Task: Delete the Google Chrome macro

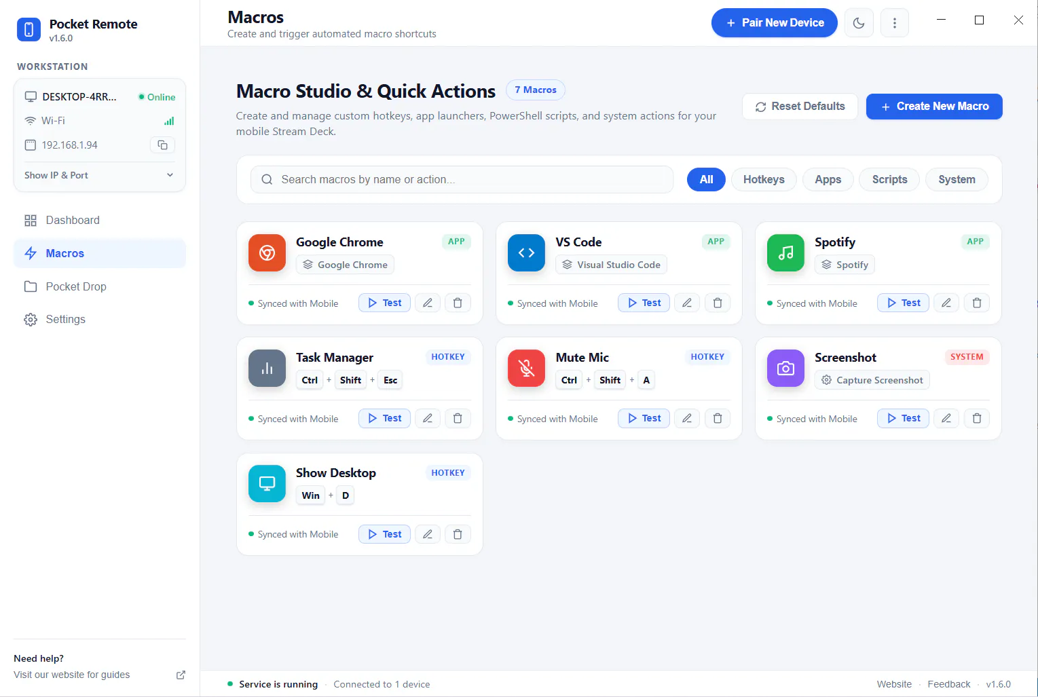Action: coord(458,303)
